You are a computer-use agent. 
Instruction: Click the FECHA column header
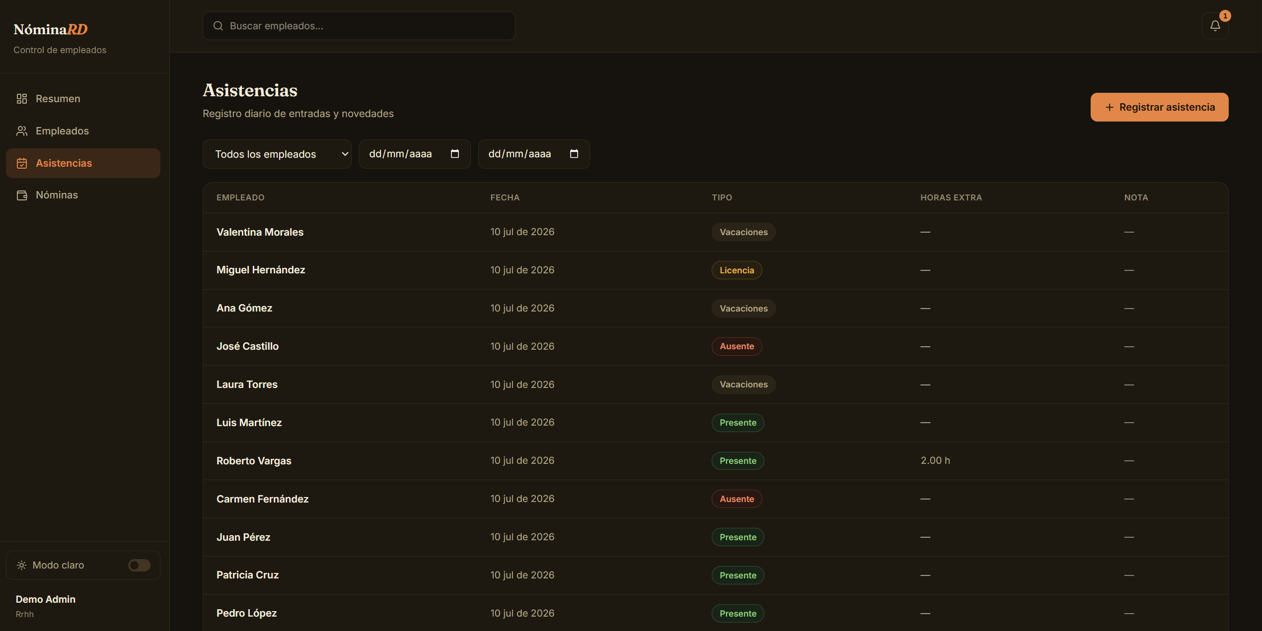click(505, 197)
